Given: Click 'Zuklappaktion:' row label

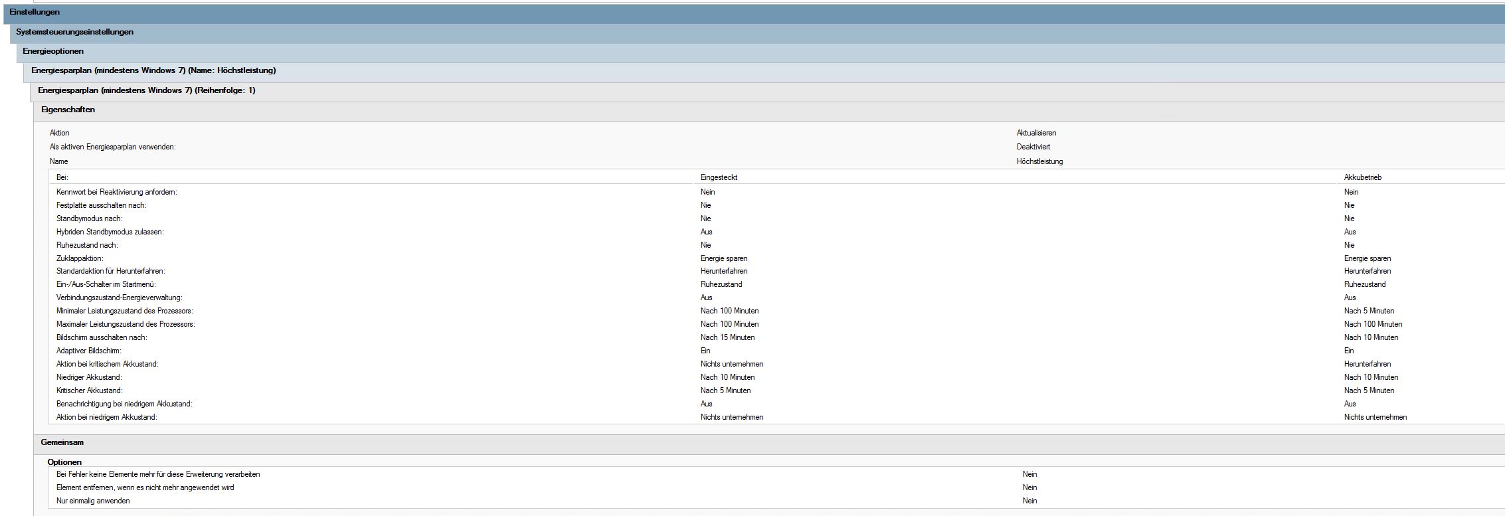Looking at the screenshot, I should 80,258.
